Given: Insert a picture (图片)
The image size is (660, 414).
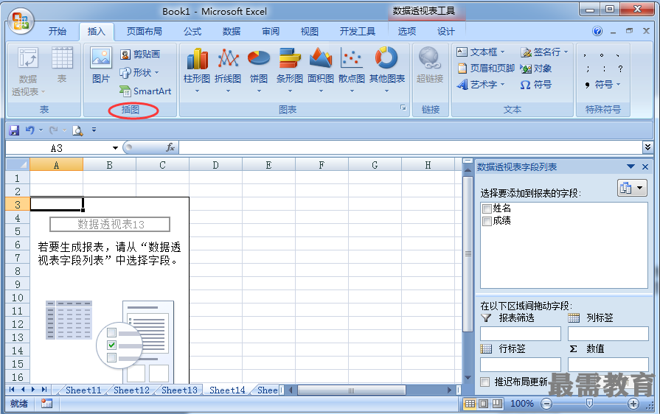Looking at the screenshot, I should click(101, 65).
